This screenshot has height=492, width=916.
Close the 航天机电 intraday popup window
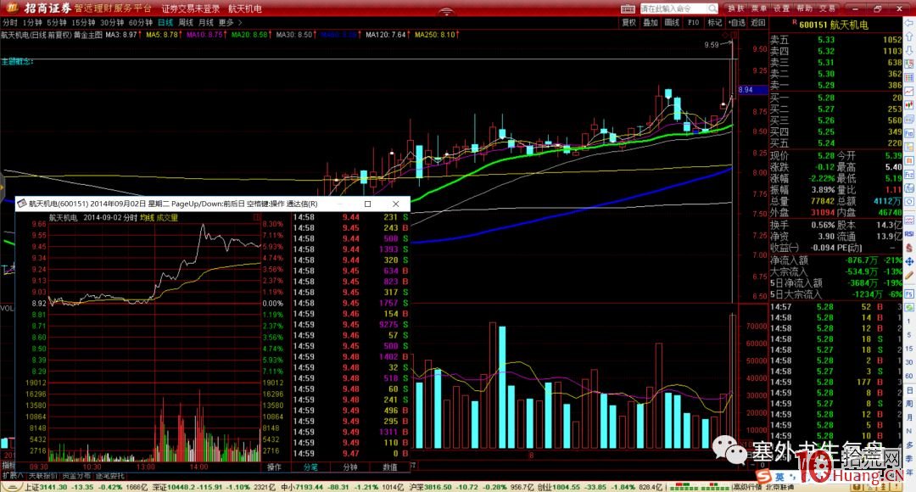click(x=395, y=204)
